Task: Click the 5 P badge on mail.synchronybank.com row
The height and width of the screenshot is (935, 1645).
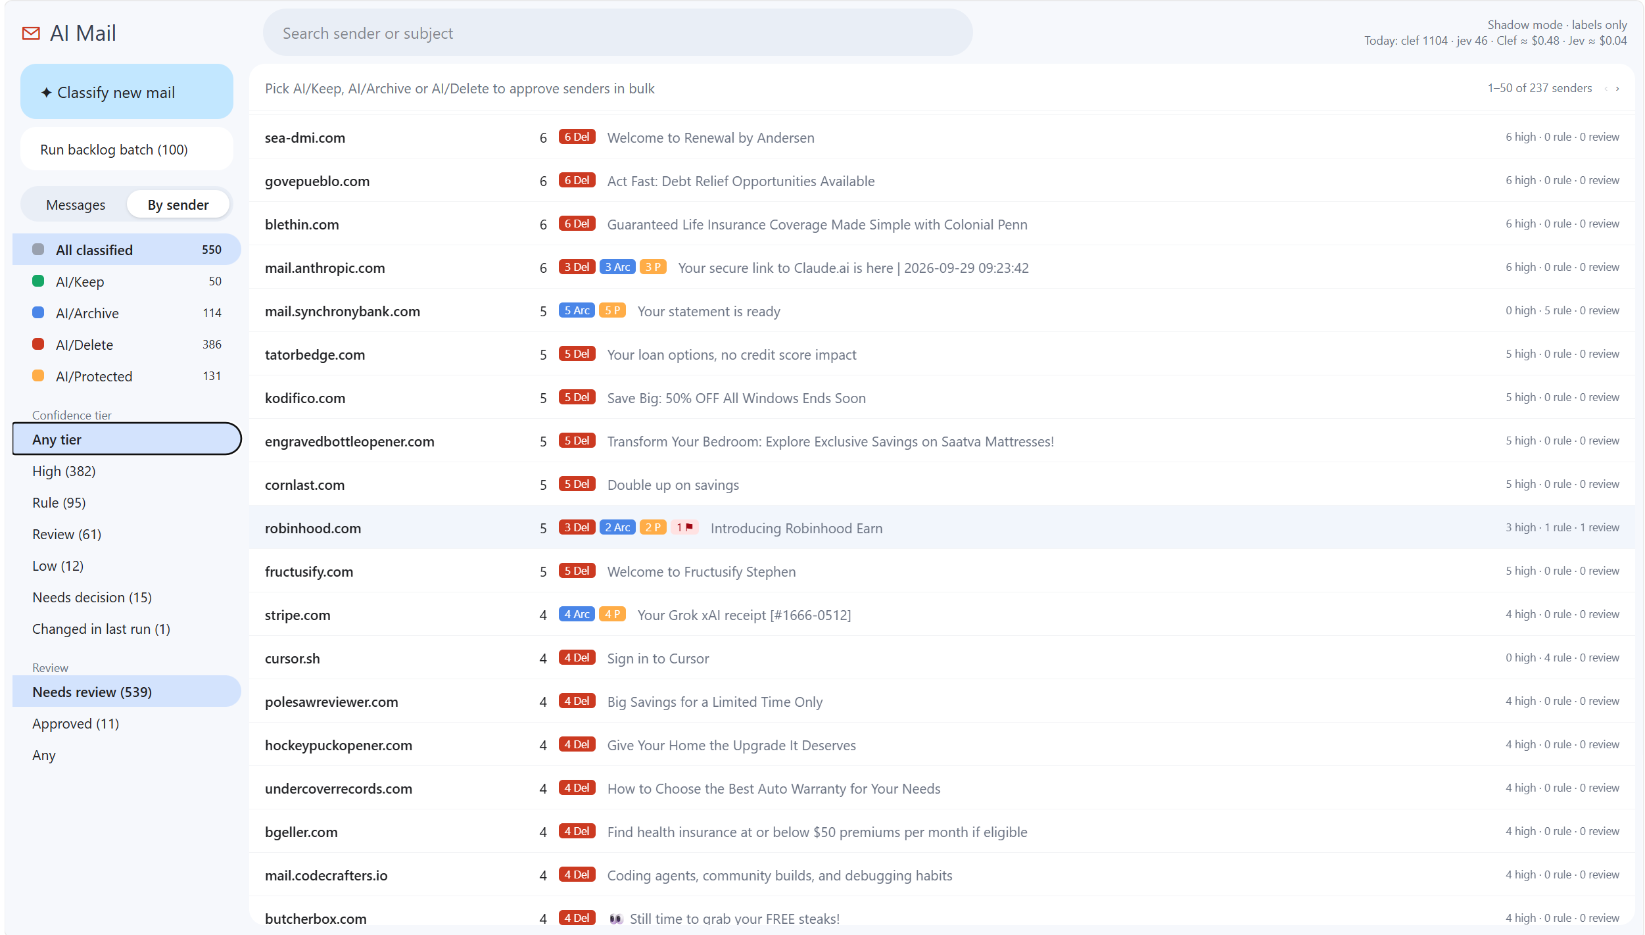Action: (x=612, y=310)
